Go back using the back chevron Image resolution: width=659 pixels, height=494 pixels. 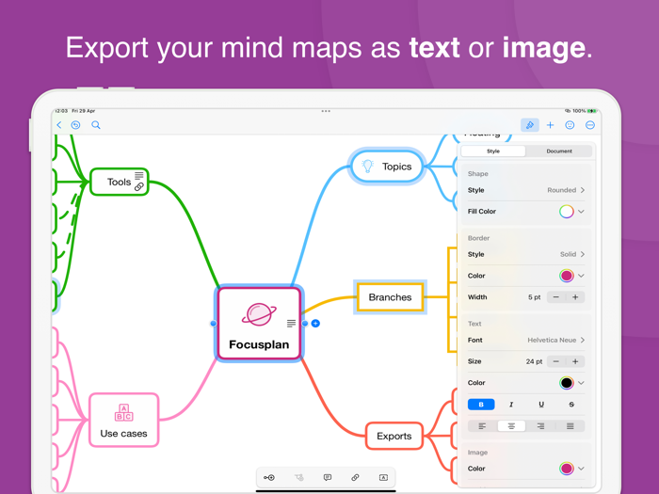(x=58, y=125)
